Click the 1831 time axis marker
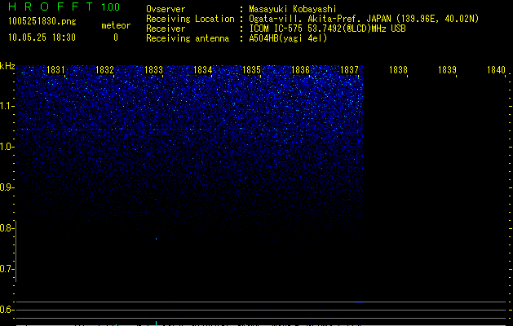Viewport: 513px width, 326px height. [55, 70]
